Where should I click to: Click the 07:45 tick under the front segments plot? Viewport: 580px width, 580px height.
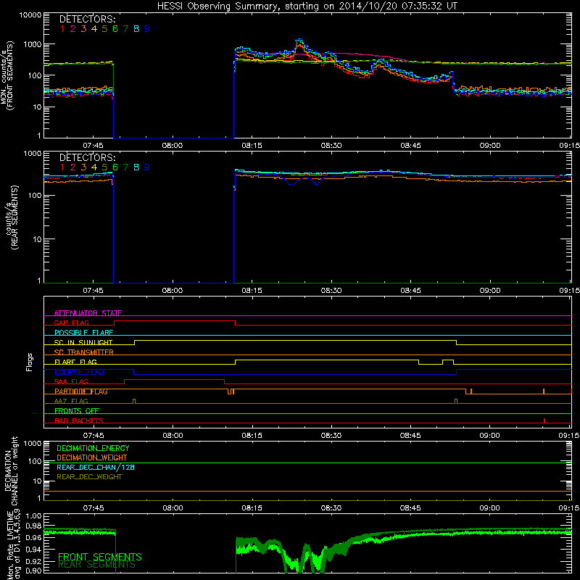coord(94,146)
